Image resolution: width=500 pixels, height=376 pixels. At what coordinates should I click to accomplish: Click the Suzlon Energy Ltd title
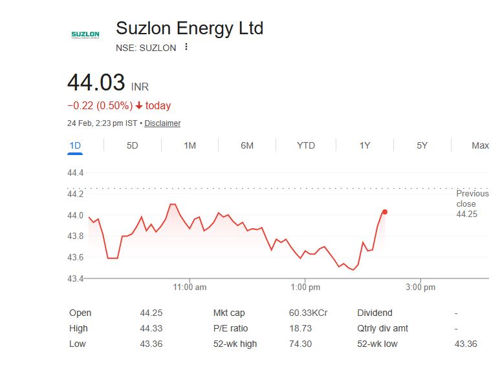click(190, 28)
